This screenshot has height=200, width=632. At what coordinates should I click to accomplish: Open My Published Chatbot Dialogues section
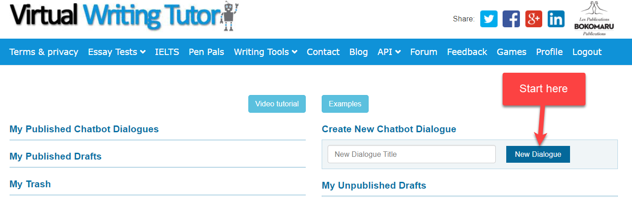[84, 129]
